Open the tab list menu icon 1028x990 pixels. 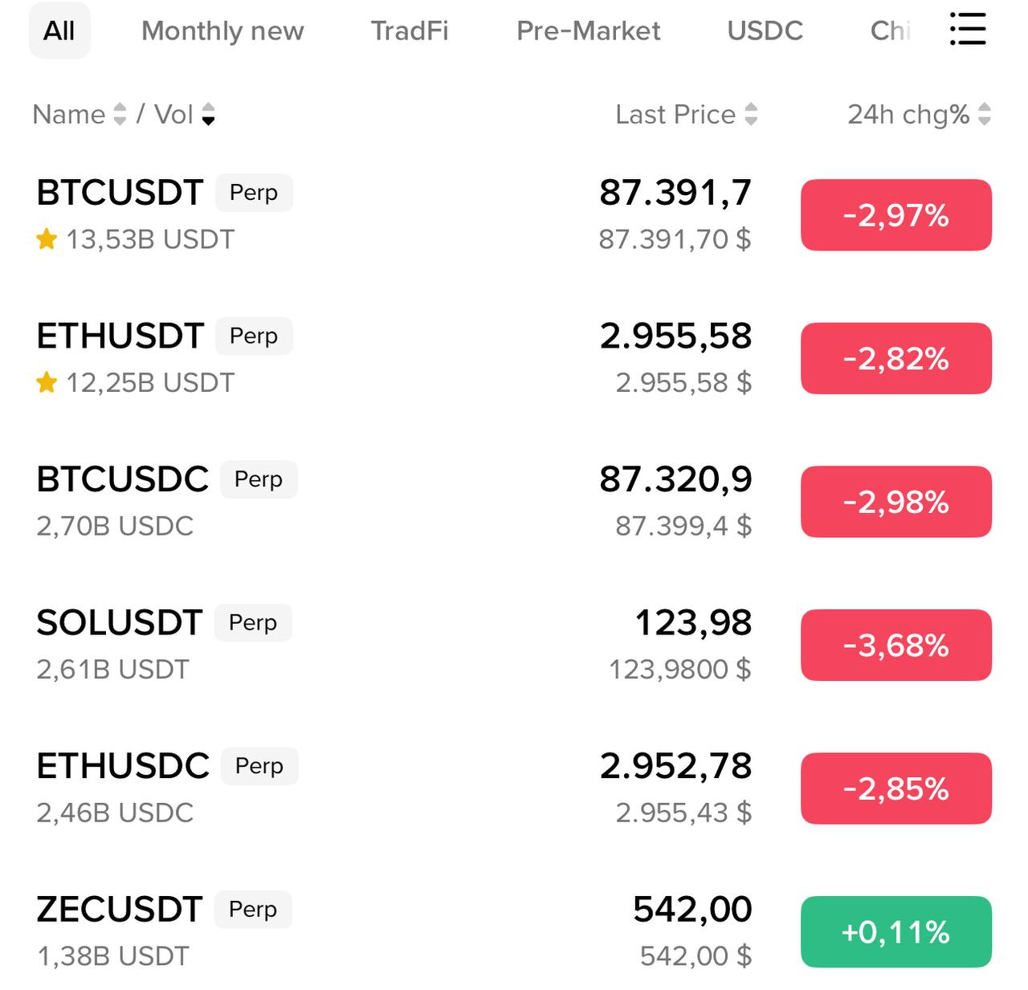click(x=967, y=30)
